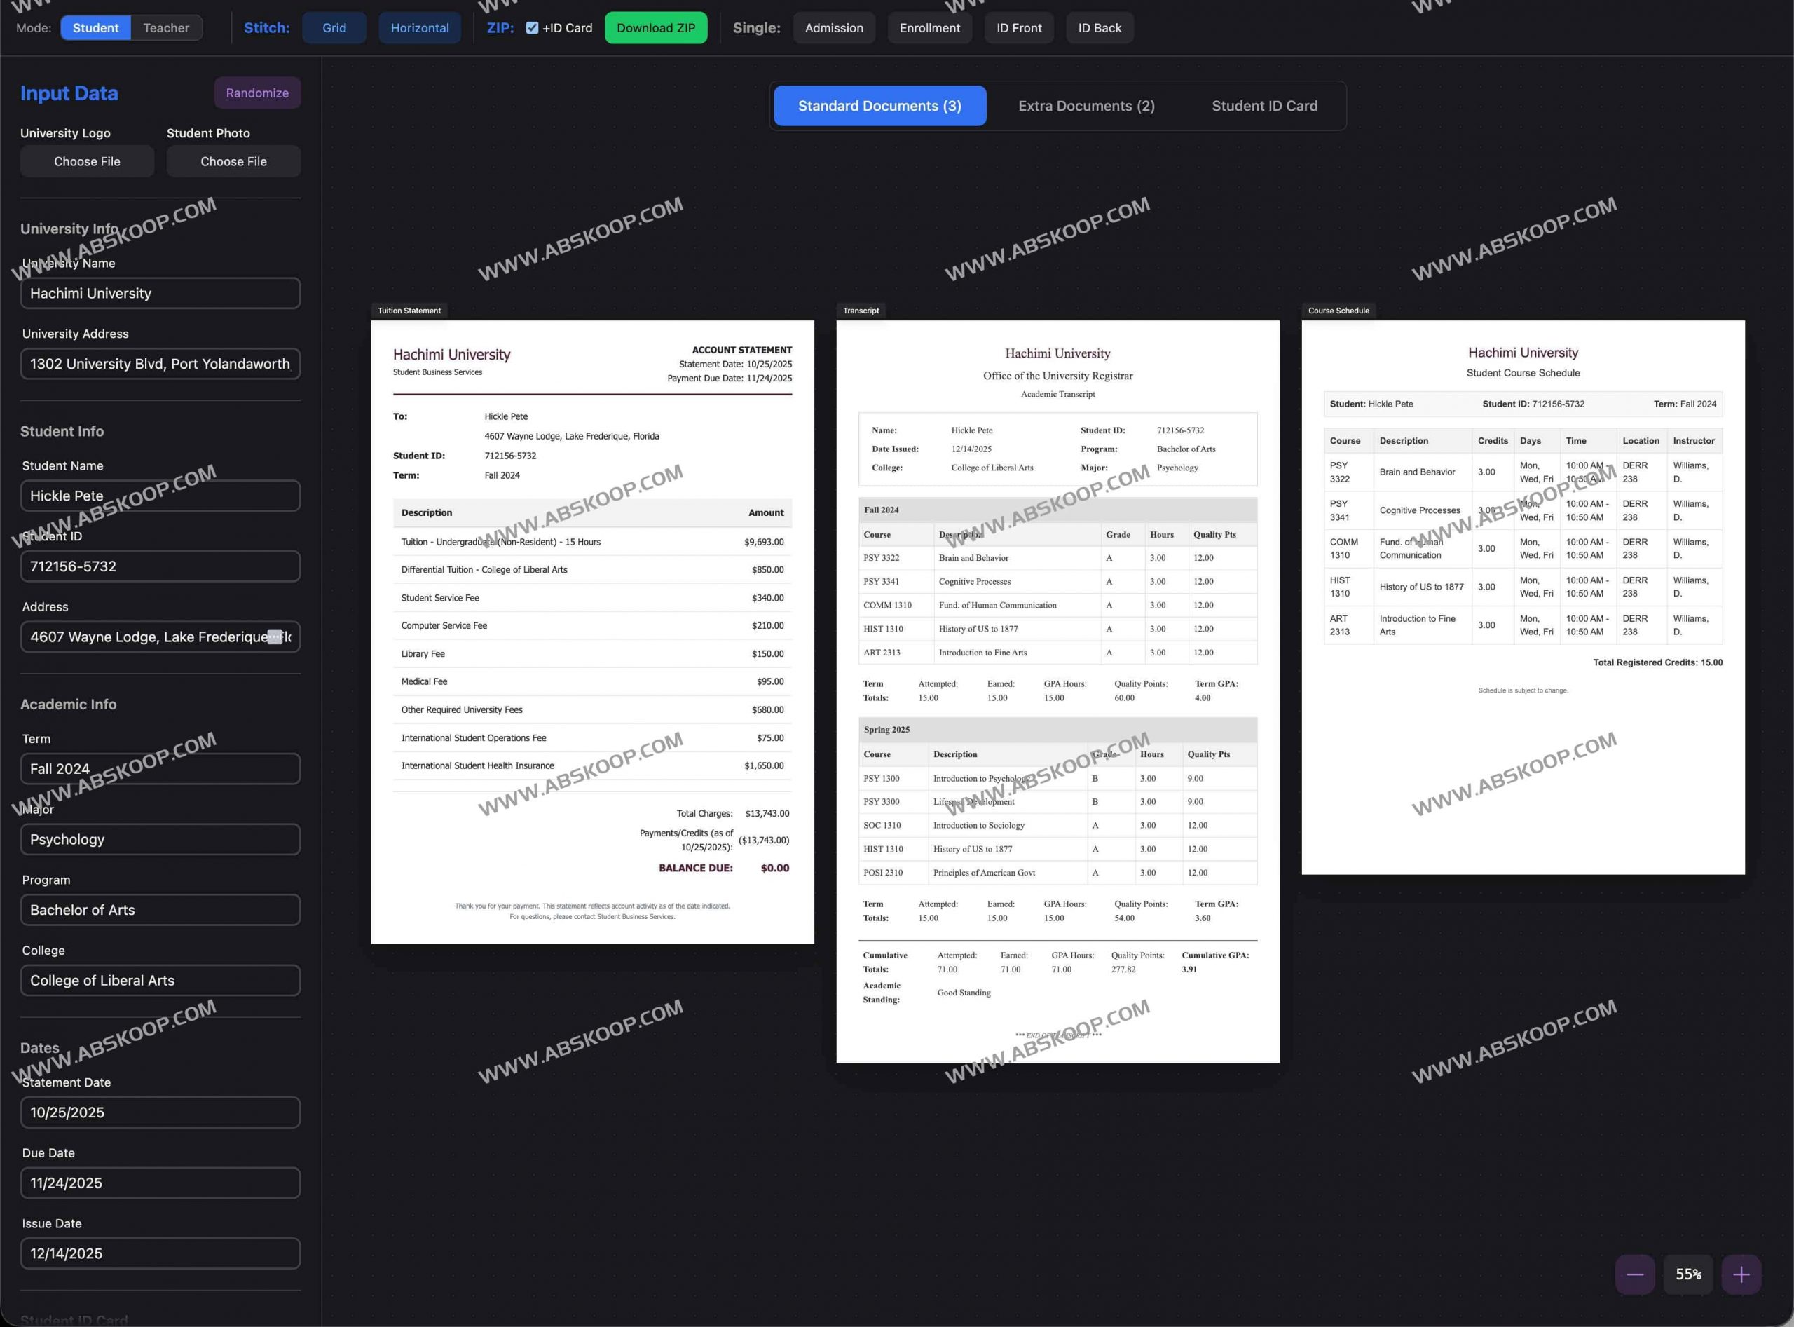Image resolution: width=1794 pixels, height=1327 pixels.
Task: Export single Enrollment document
Action: point(930,27)
